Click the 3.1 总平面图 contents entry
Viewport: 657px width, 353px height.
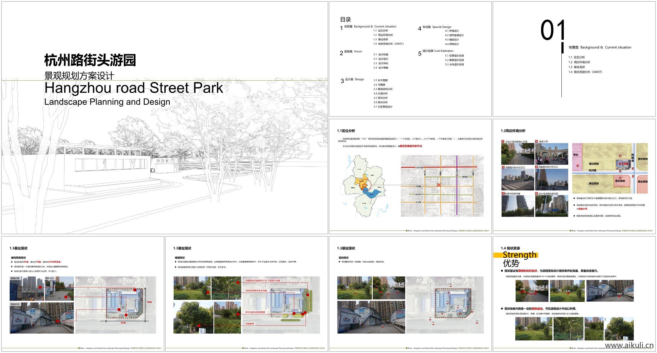point(381,80)
